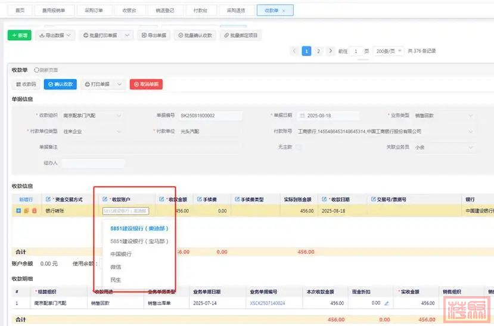Go to the next page with the arrow
Screen dimensions: 494x326
(x=330, y=51)
